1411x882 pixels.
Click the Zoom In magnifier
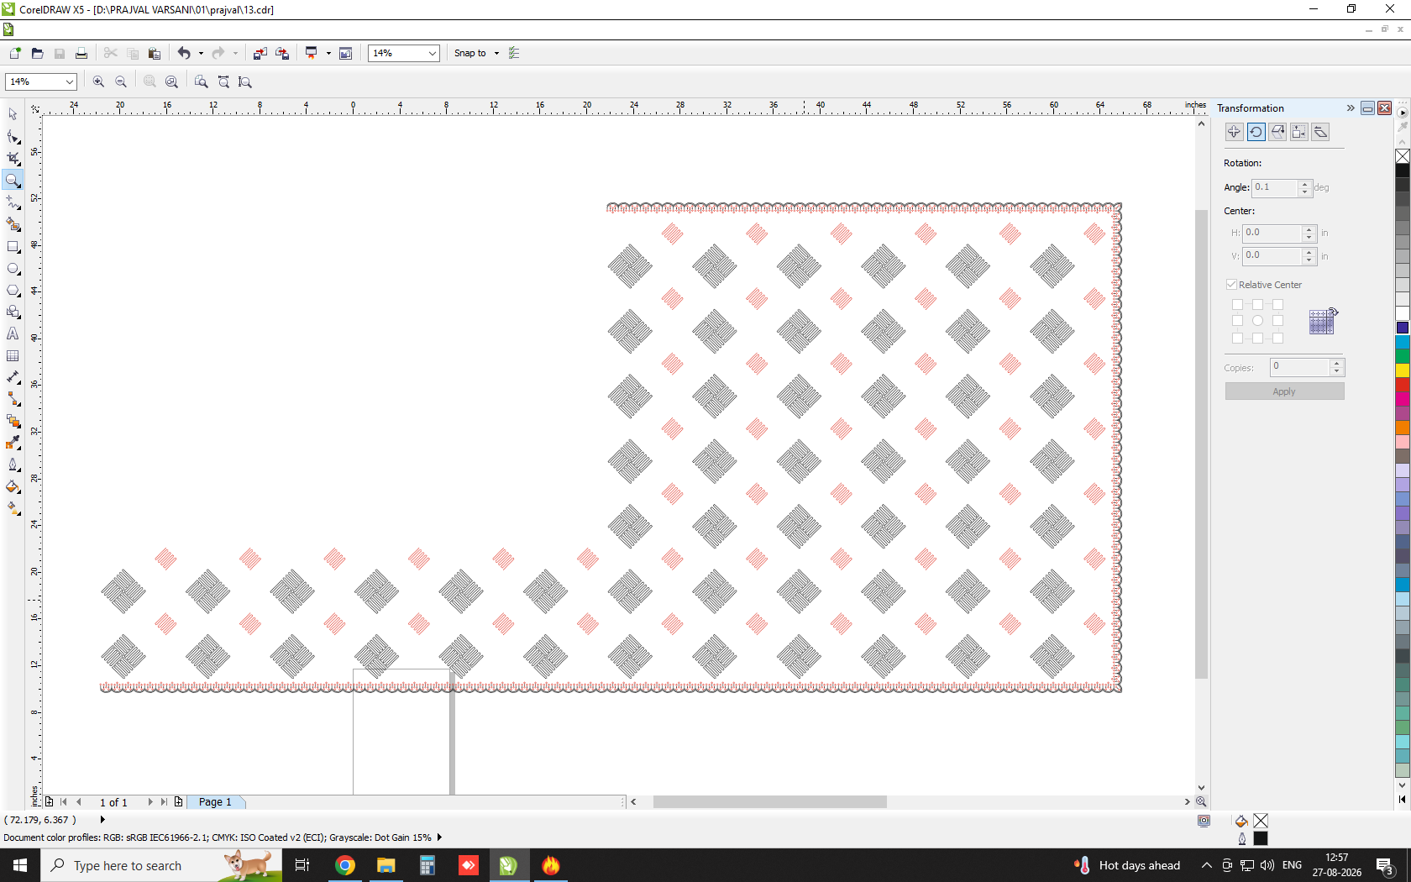click(98, 81)
